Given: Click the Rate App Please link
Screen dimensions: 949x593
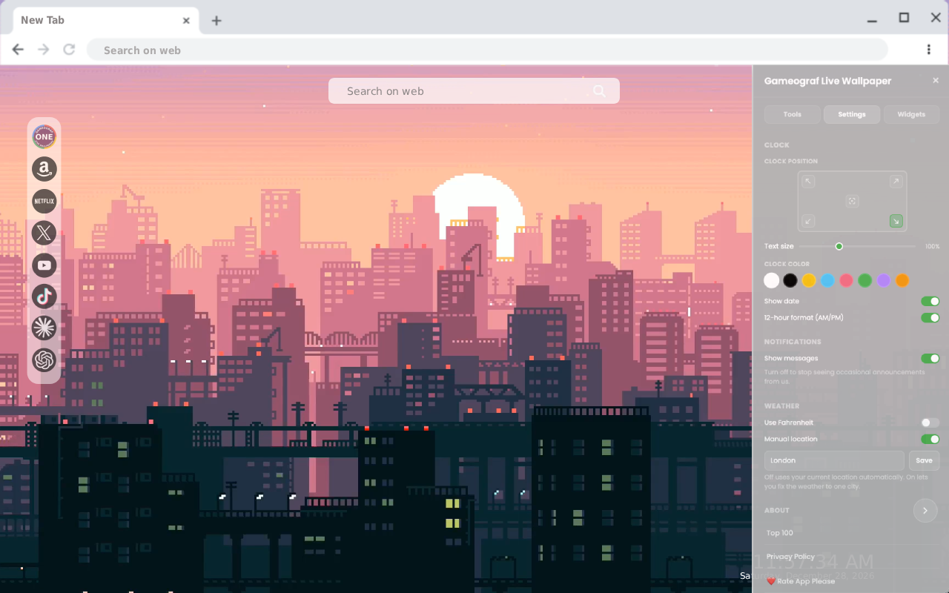Looking at the screenshot, I should [801, 581].
